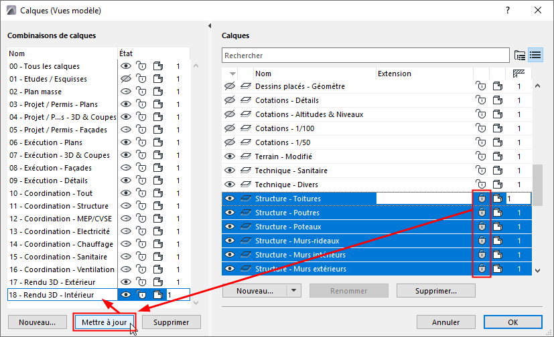Click Nouveau... button under Calques list
Viewport: 554px width, 337px height.
coord(255,291)
